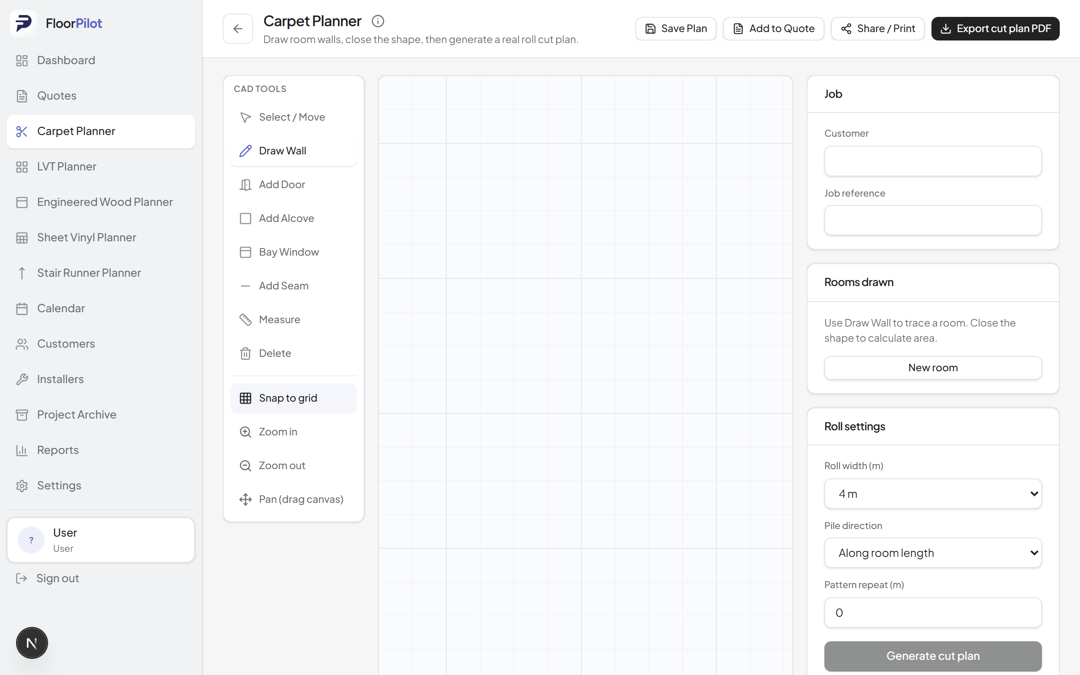
Task: Open Quotes in the sidebar
Action: click(x=100, y=95)
